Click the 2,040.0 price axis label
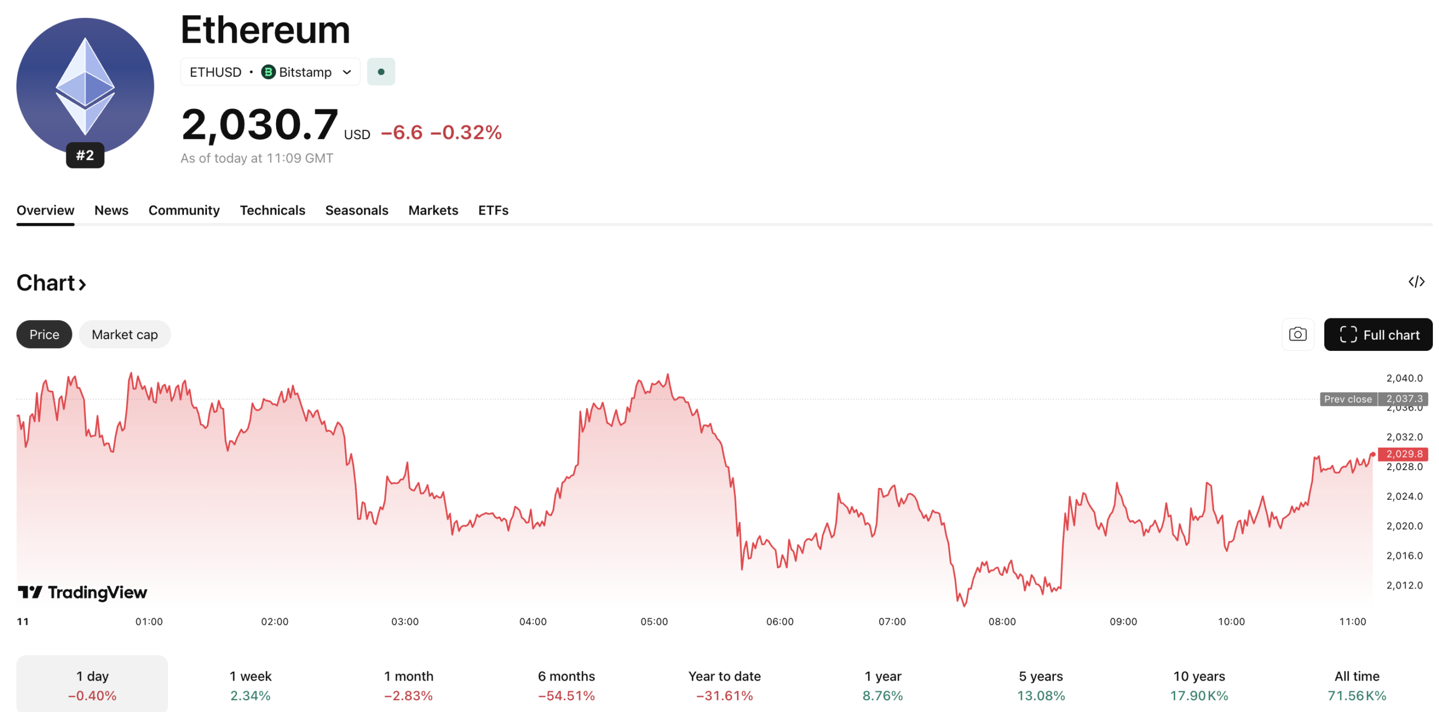 1404,378
